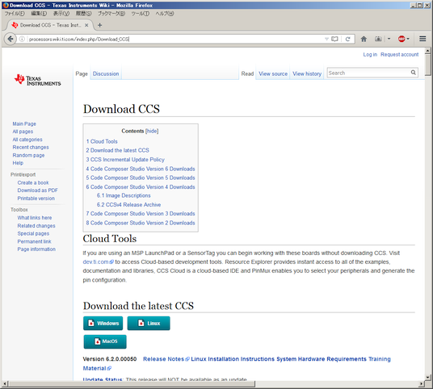Select the Read tab
Viewport: 433px width, 389px height.
tap(247, 73)
